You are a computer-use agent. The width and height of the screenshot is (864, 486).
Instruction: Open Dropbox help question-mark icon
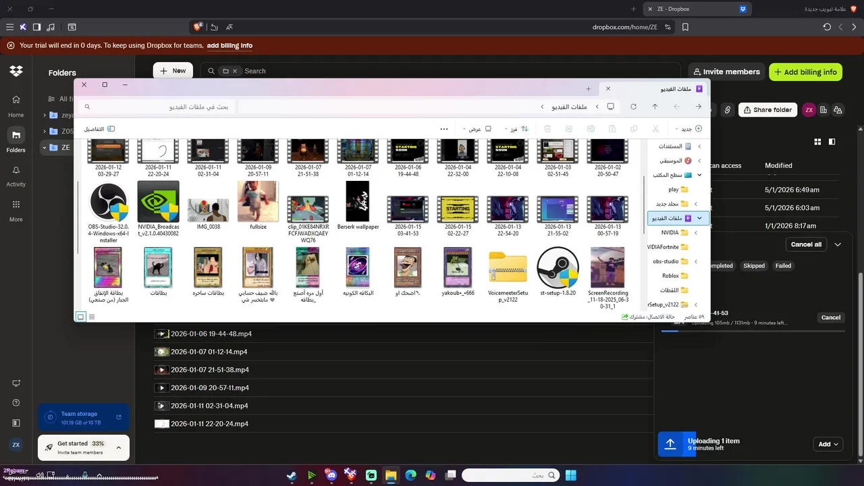pos(16,403)
